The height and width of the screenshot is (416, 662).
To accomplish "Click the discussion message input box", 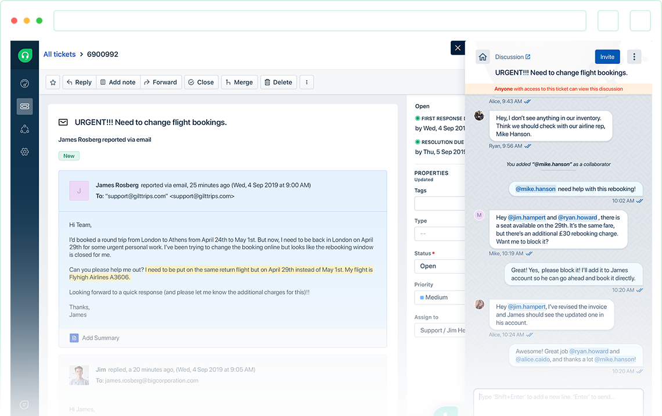I will (x=558, y=401).
